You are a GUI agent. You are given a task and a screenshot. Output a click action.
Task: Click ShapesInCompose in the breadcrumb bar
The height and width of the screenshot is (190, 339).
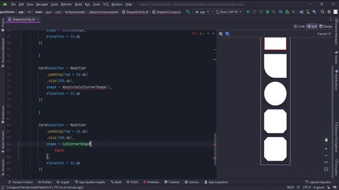[x=166, y=12]
